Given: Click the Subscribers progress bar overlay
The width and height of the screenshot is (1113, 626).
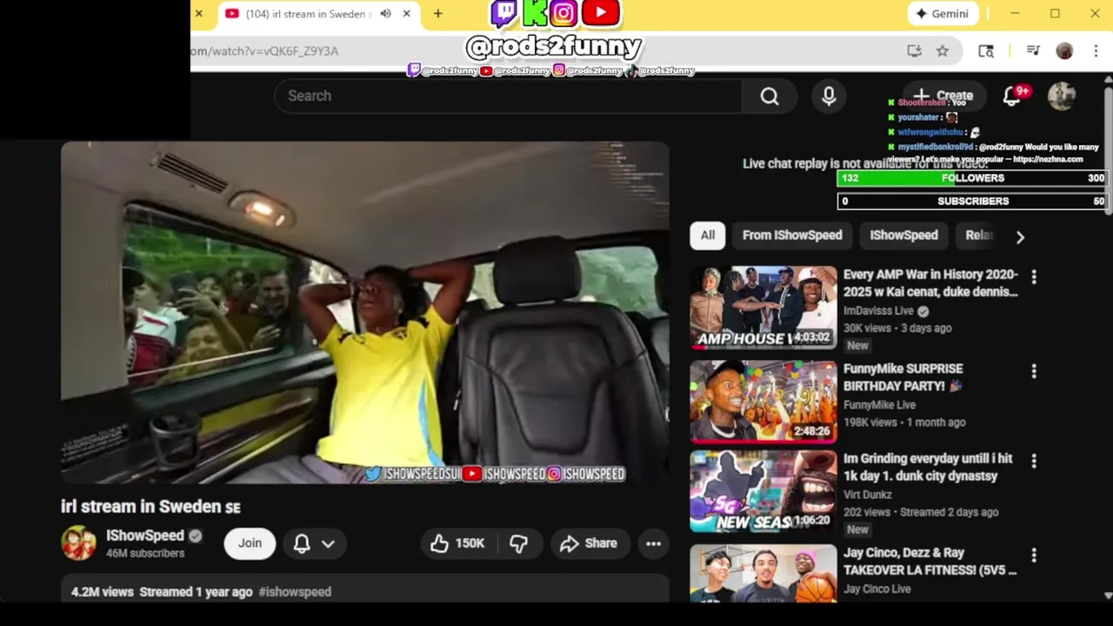Looking at the screenshot, I should click(x=972, y=201).
